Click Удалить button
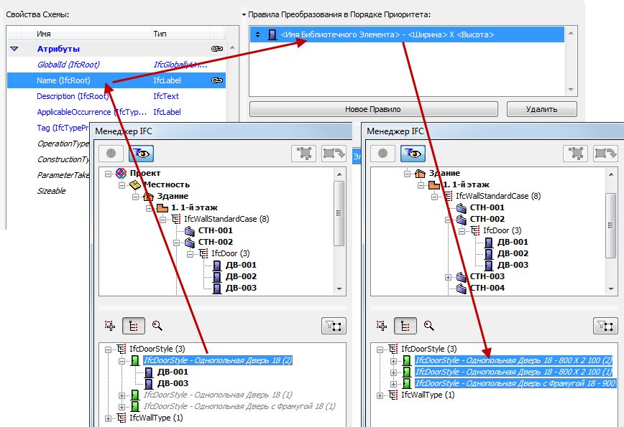Screen dimensions: 624x427 point(541,109)
